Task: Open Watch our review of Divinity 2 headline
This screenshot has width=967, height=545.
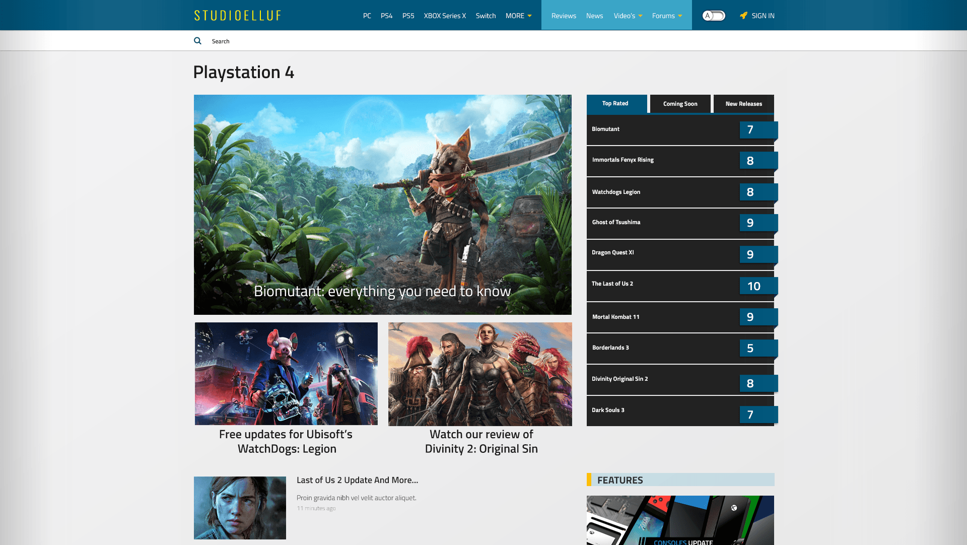Action: 481,441
